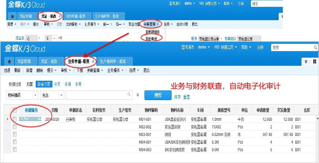Check the box for material M04-001 row
This screenshot has width=319, height=163.
pos(15,142)
